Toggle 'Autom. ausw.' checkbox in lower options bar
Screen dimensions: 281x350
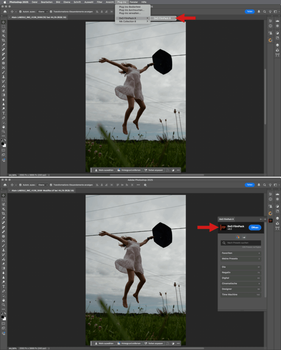20,185
